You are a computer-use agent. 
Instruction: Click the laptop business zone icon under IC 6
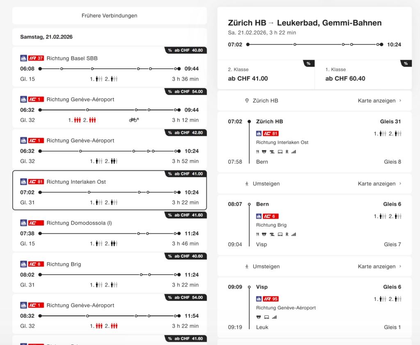pos(280,235)
